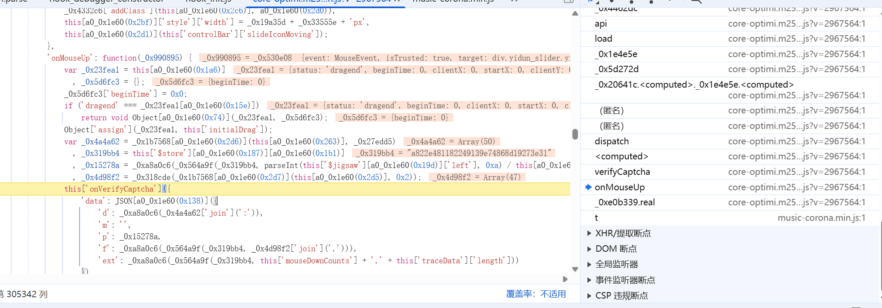Select the _0x20641c.<computed>._0x1e4e5e.<computed> frame
The height and width of the screenshot is (308, 882).
tap(730, 90)
